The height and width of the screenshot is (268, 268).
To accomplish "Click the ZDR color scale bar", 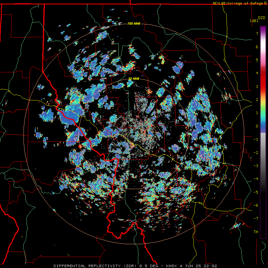I will click(263, 132).
